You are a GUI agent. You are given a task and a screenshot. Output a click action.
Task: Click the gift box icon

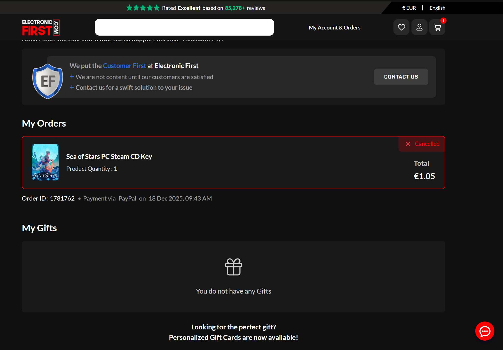pyautogui.click(x=233, y=267)
